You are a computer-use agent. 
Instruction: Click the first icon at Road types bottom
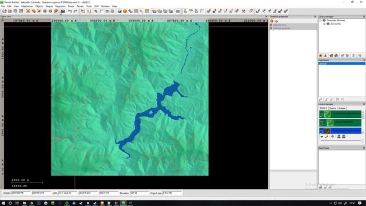click(321, 187)
